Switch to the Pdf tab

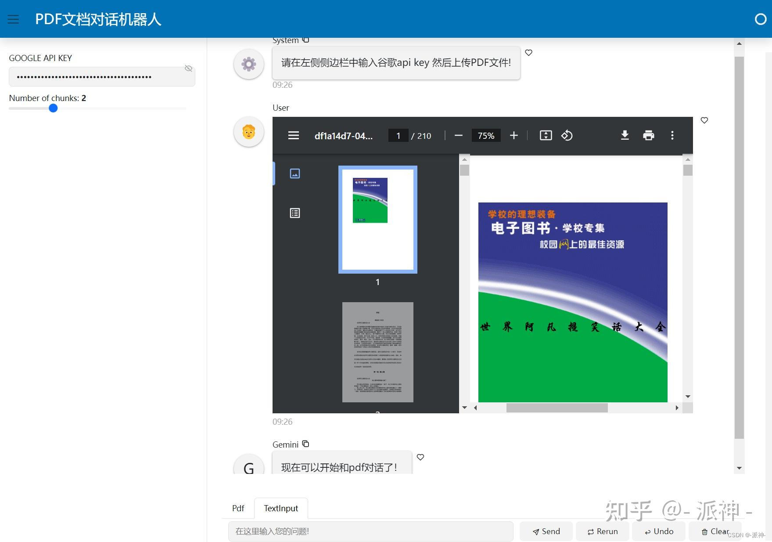237,508
